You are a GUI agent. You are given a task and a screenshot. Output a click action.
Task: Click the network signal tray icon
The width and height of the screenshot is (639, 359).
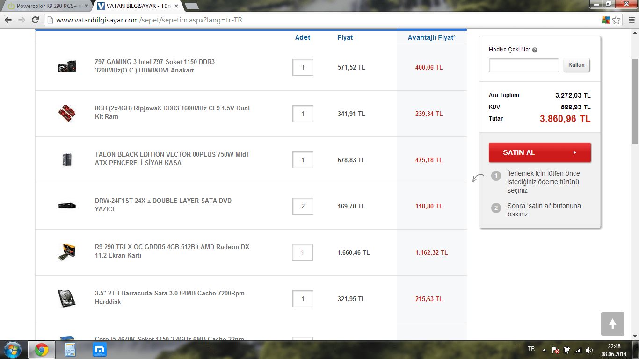coord(578,350)
